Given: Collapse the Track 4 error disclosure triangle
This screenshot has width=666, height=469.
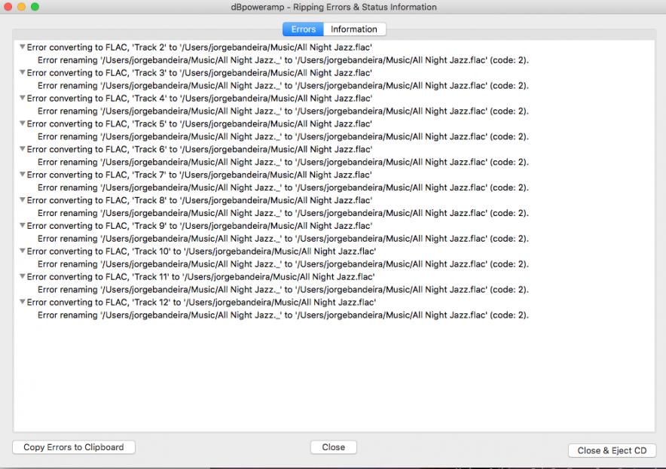Looking at the screenshot, I should click(22, 99).
